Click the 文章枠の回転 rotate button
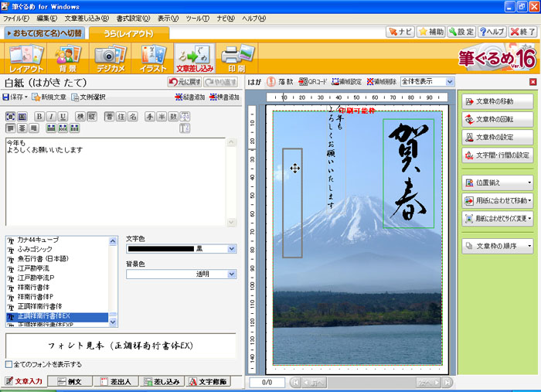This screenshot has width=541, height=392. coord(498,120)
